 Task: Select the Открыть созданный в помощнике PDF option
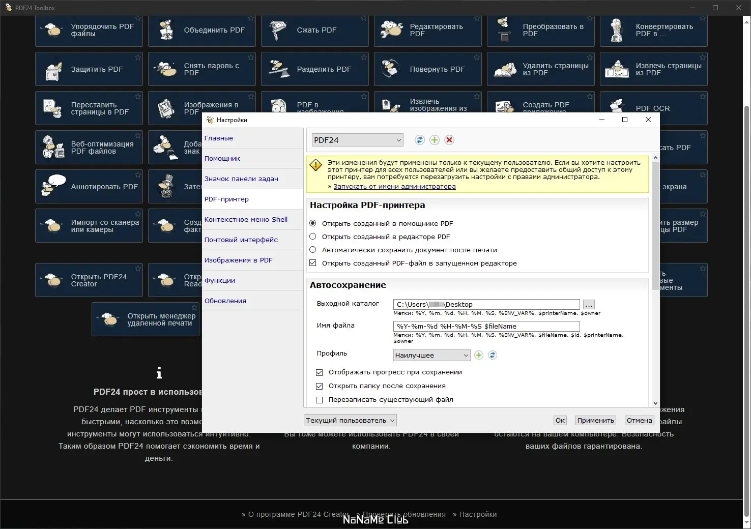(313, 223)
